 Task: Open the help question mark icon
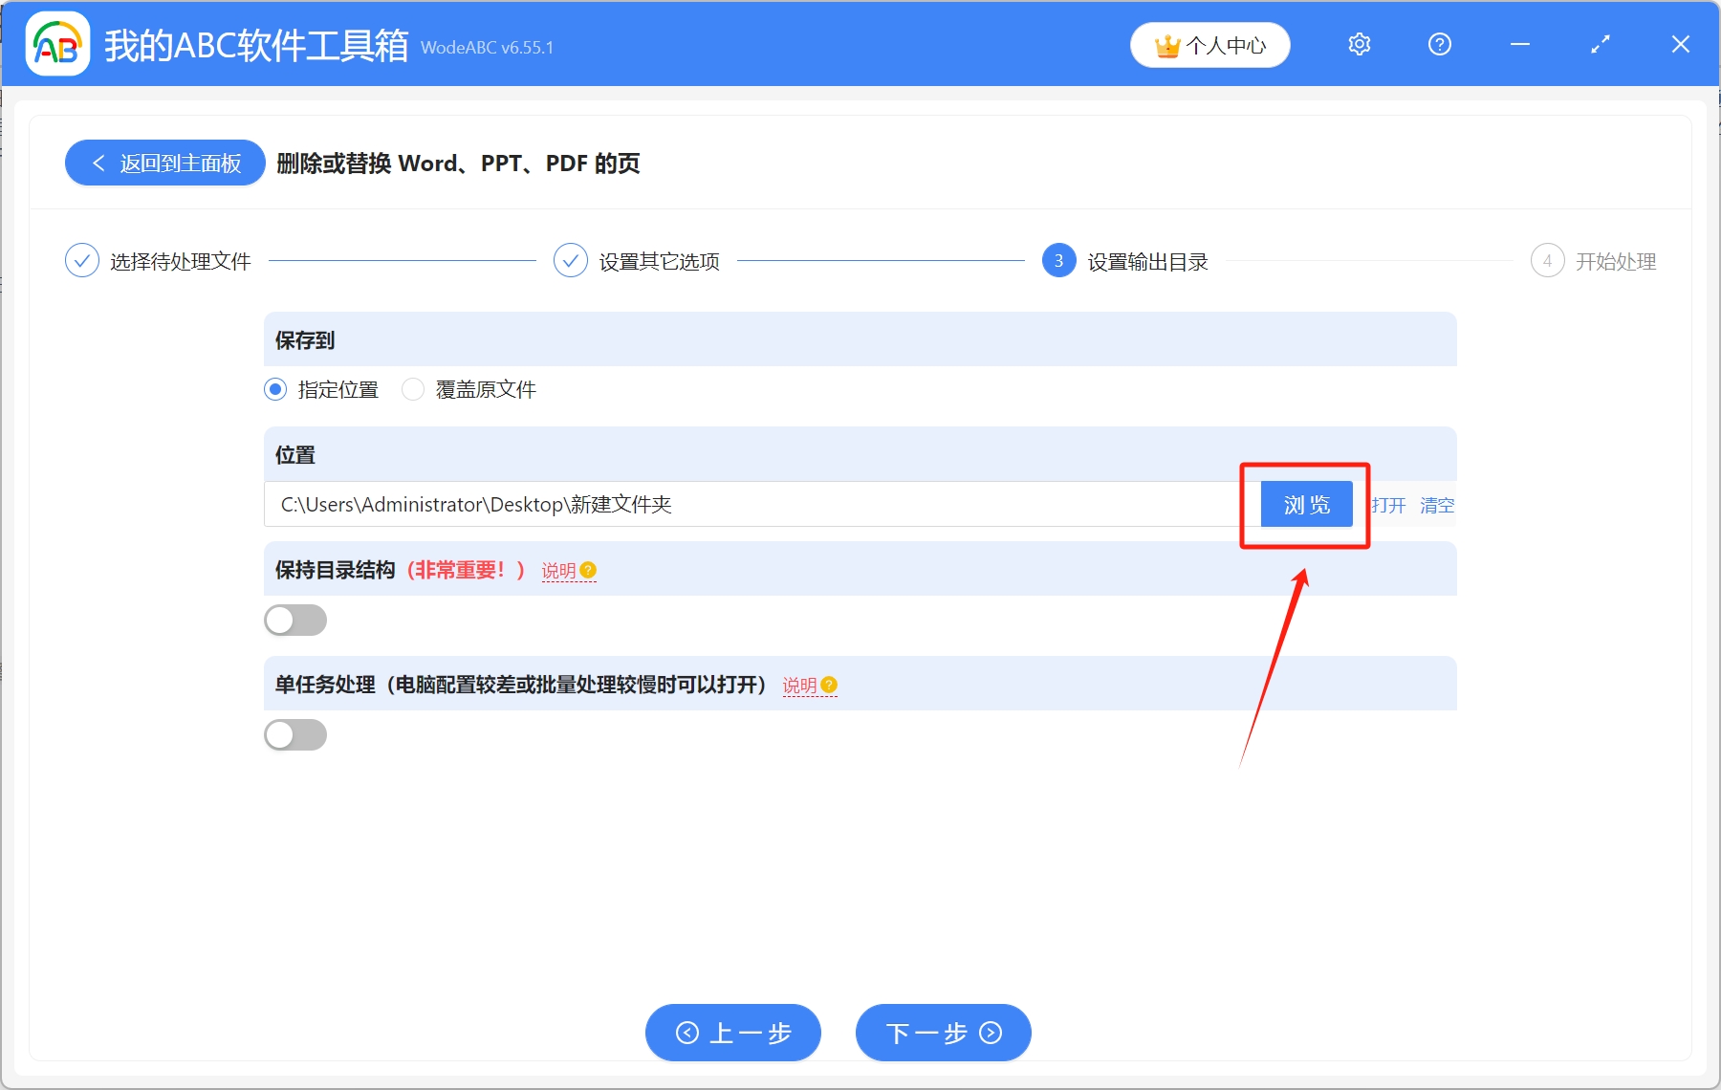coord(1439,44)
